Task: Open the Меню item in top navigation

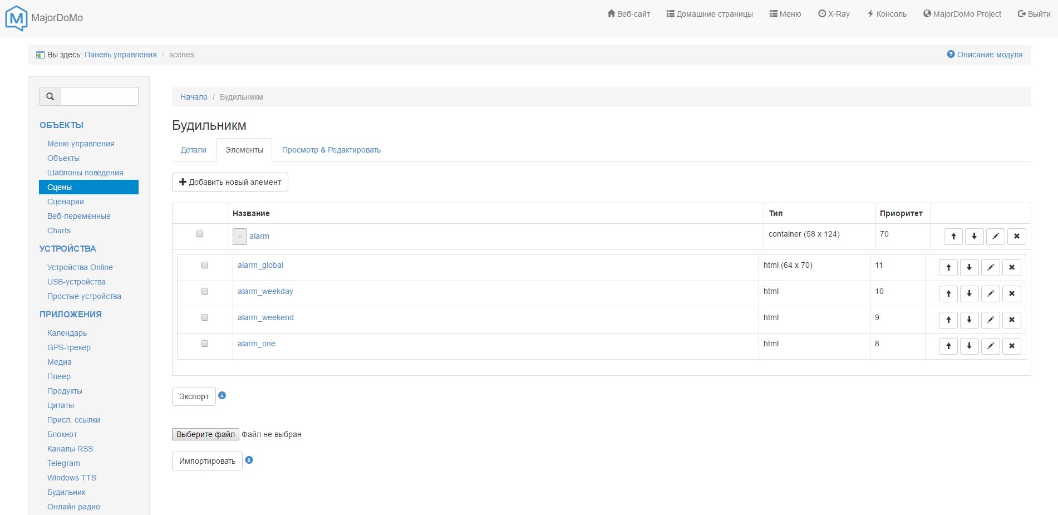Action: (x=785, y=14)
